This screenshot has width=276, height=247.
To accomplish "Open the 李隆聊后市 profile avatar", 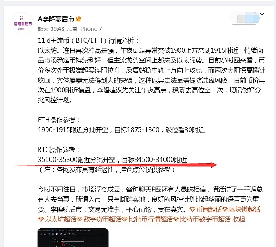I will click(x=23, y=23).
